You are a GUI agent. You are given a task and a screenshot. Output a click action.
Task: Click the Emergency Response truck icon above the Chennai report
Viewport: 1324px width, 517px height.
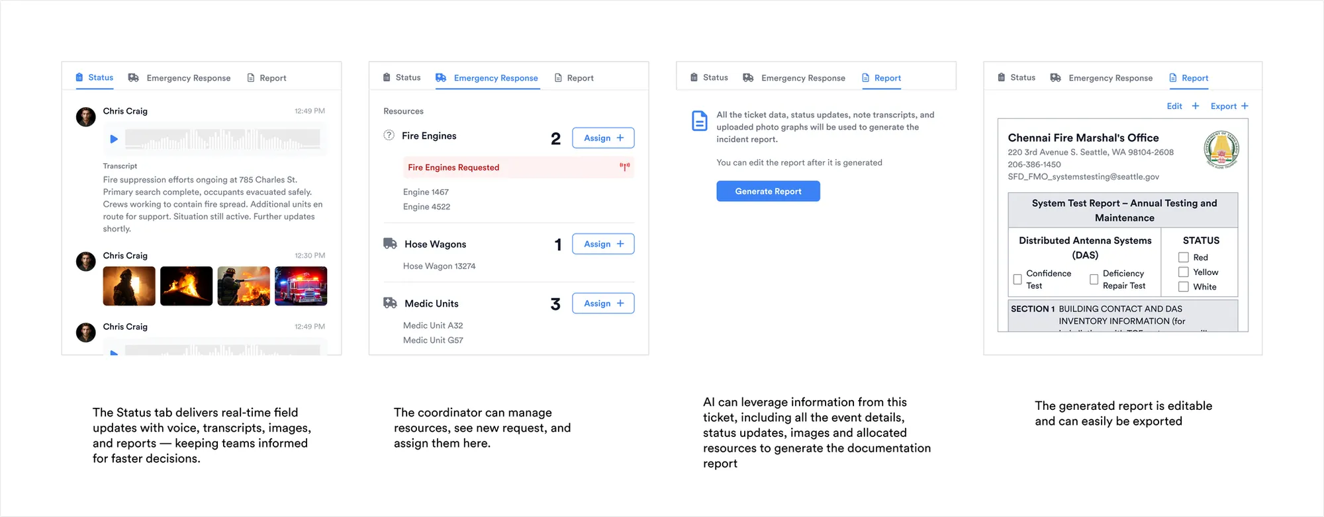coord(1056,78)
